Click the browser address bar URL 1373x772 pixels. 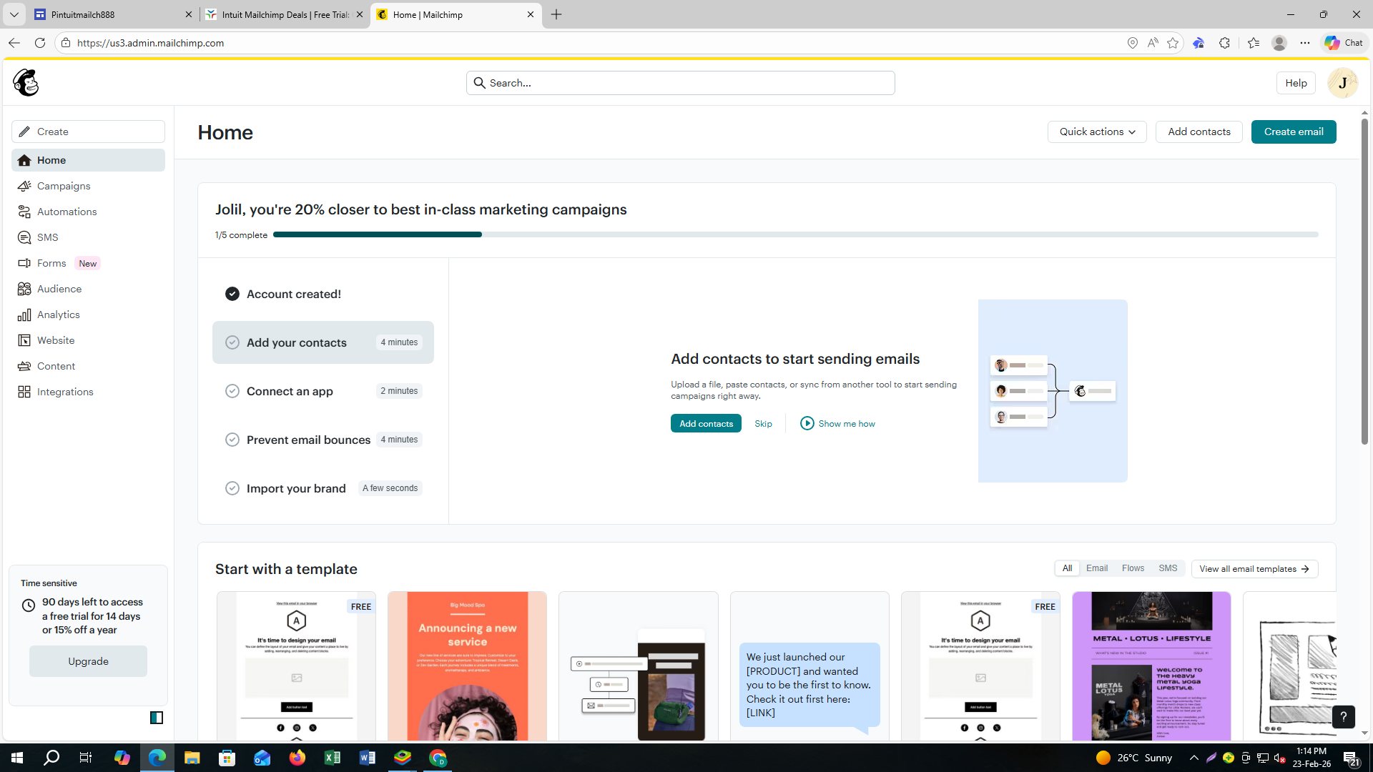150,43
